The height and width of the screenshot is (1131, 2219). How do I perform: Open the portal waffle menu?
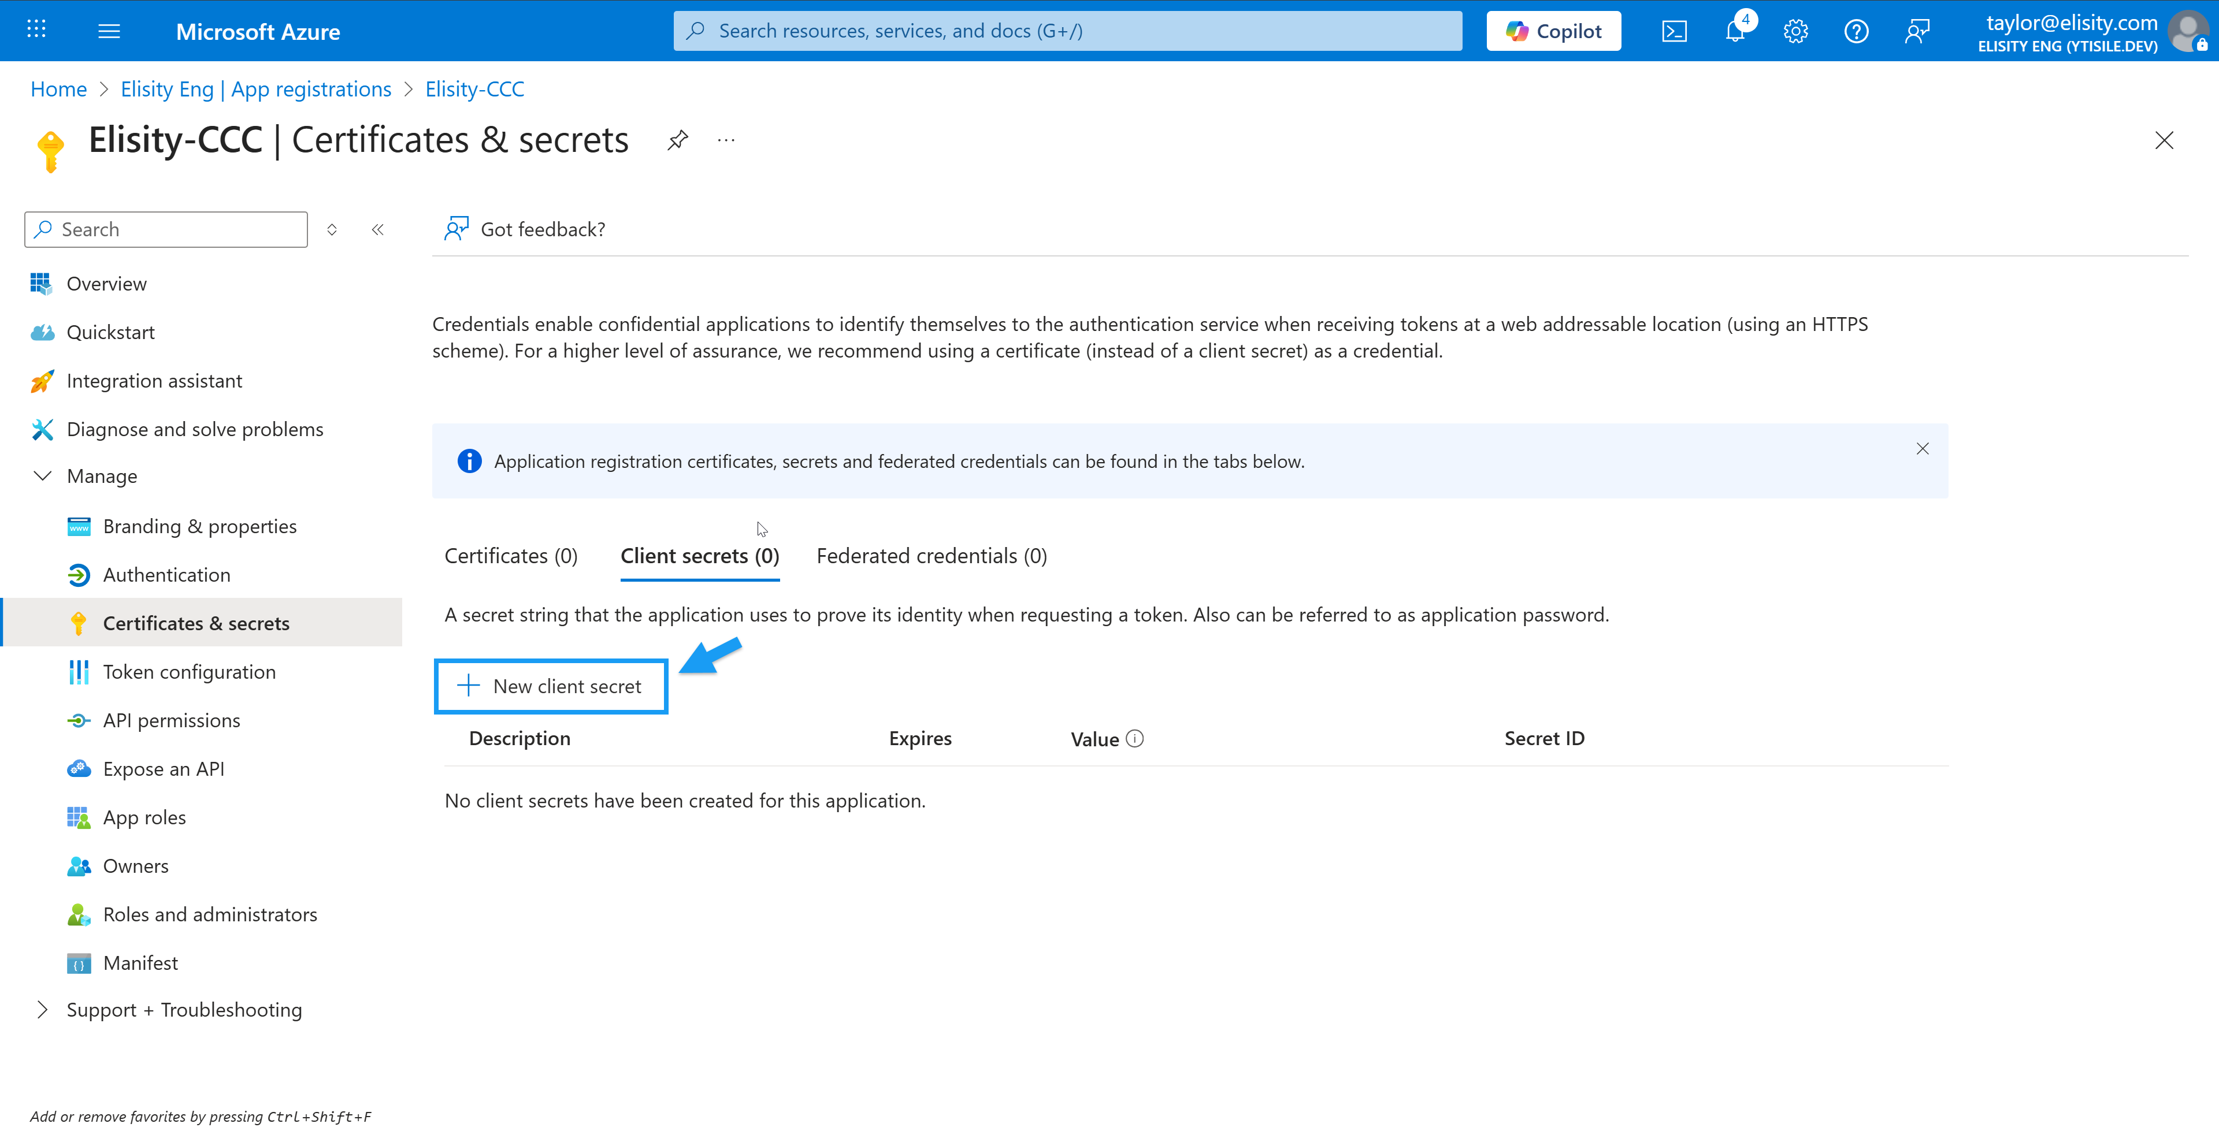(36, 30)
